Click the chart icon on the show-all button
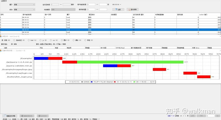221x120 pixels. tap(130, 10)
